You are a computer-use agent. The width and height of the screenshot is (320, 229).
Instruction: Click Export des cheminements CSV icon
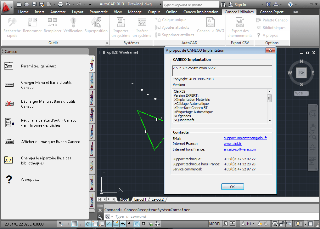240,28
